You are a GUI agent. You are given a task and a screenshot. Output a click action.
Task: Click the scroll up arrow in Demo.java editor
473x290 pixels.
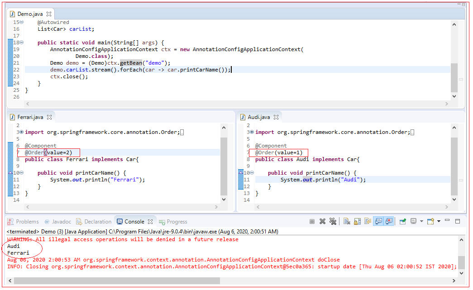454,24
